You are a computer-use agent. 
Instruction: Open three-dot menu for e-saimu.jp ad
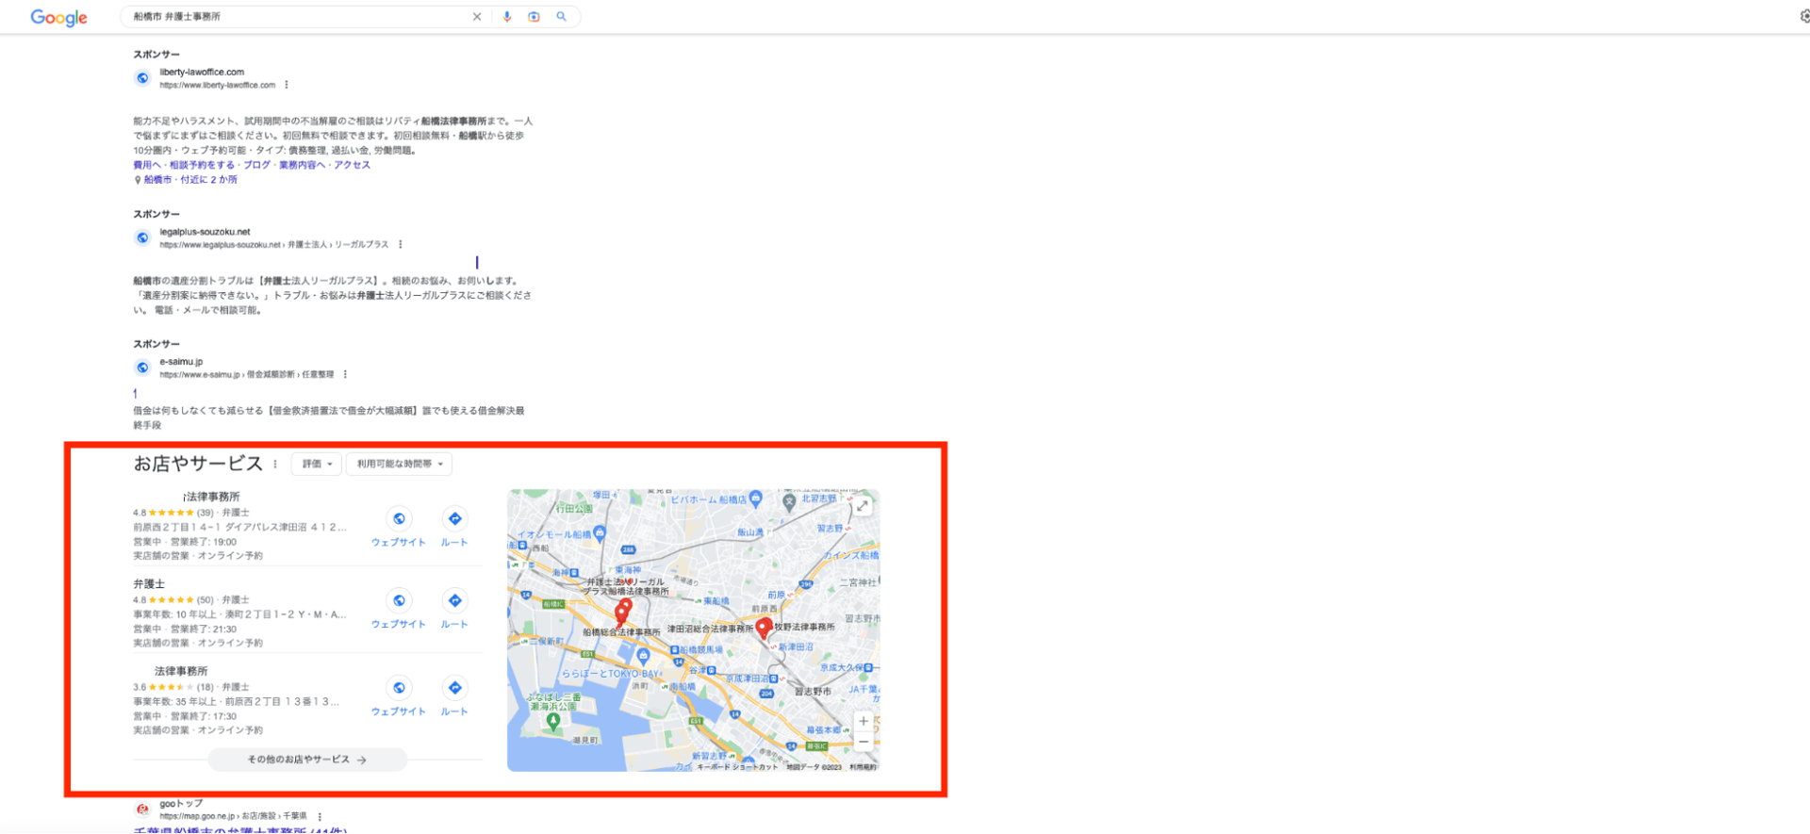click(x=345, y=375)
